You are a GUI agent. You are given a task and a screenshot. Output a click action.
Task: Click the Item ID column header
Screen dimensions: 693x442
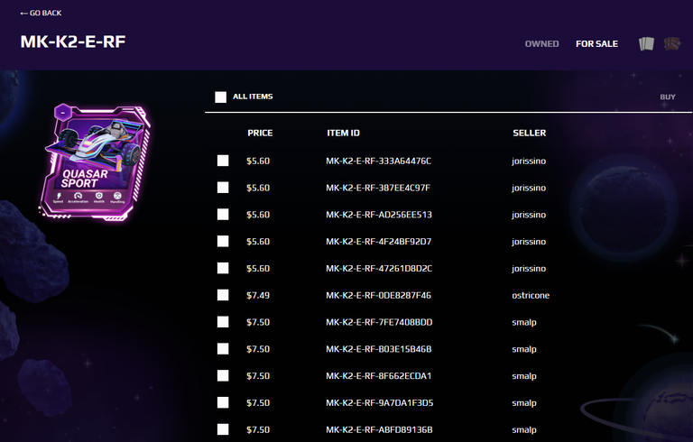point(343,133)
